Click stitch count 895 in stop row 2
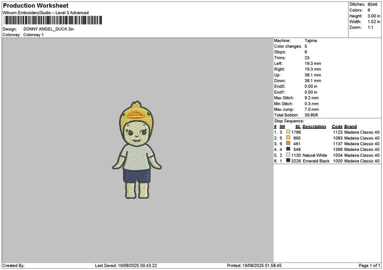This screenshot has height=270, width=383. tap(297, 138)
